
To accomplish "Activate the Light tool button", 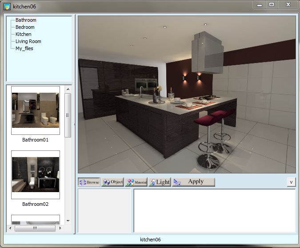I will click(160, 182).
